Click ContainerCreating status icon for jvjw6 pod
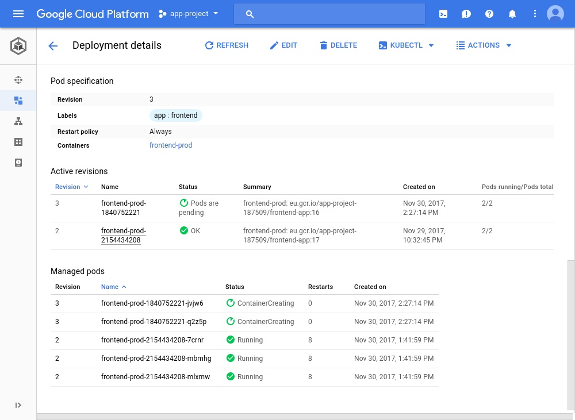The width and height of the screenshot is (575, 420). (231, 303)
